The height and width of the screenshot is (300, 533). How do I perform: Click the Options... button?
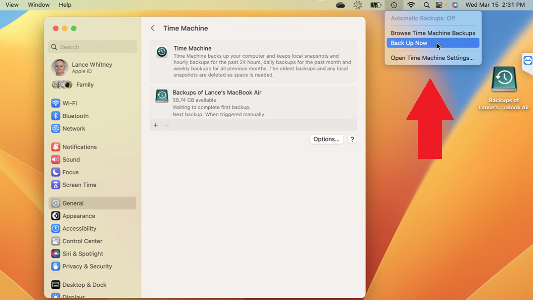326,139
